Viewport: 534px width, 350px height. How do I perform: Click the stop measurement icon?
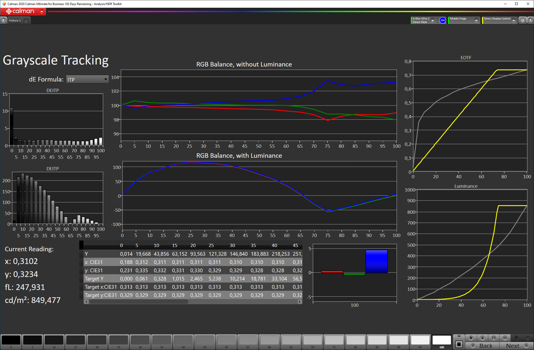[x=471, y=338]
